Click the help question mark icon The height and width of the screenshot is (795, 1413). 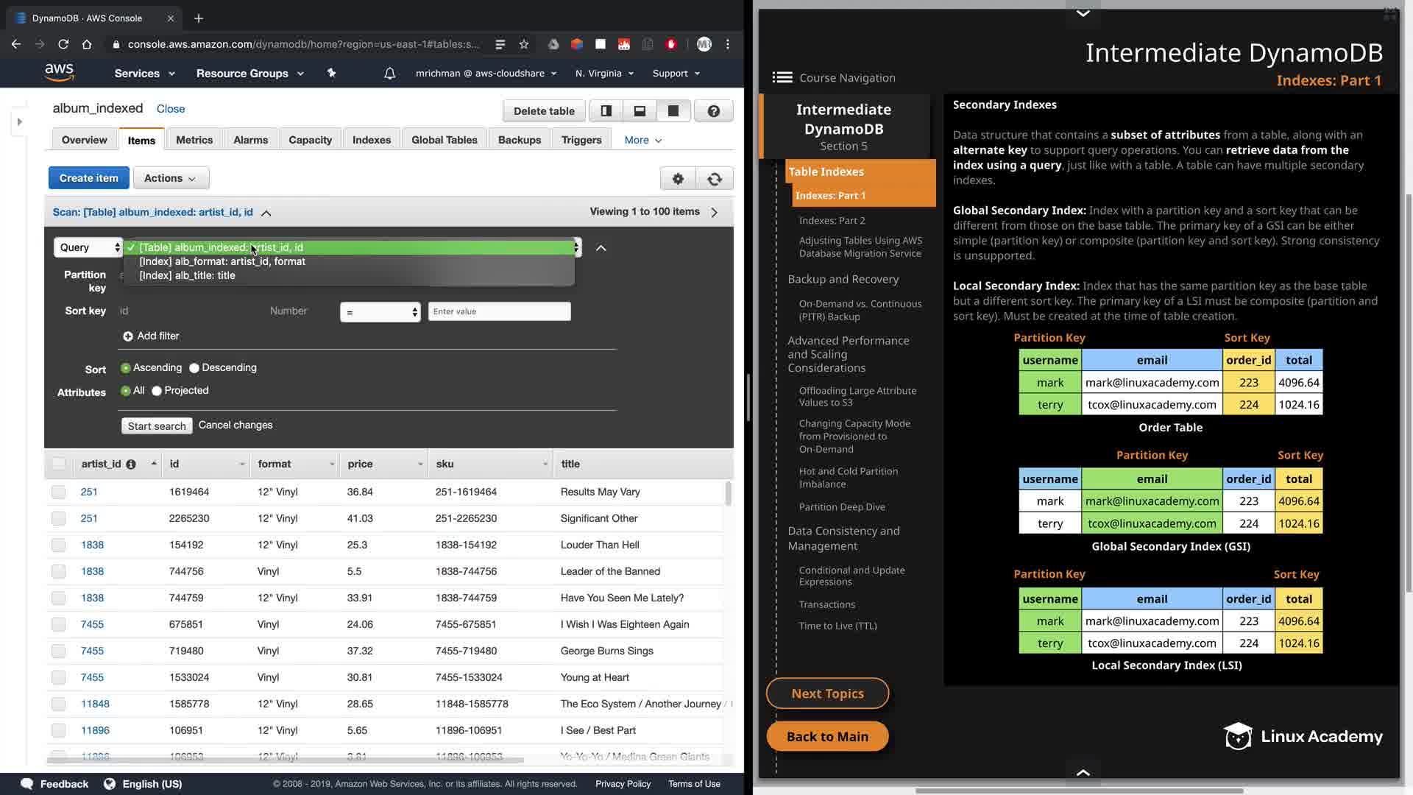713,111
